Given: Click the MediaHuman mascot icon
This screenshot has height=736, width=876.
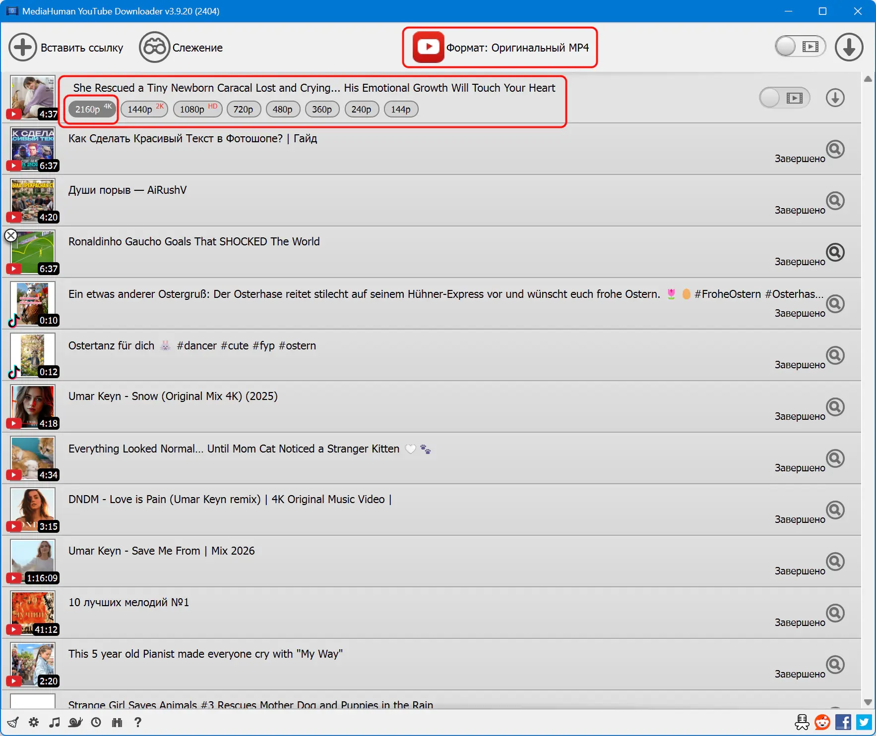Looking at the screenshot, I should point(802,722).
